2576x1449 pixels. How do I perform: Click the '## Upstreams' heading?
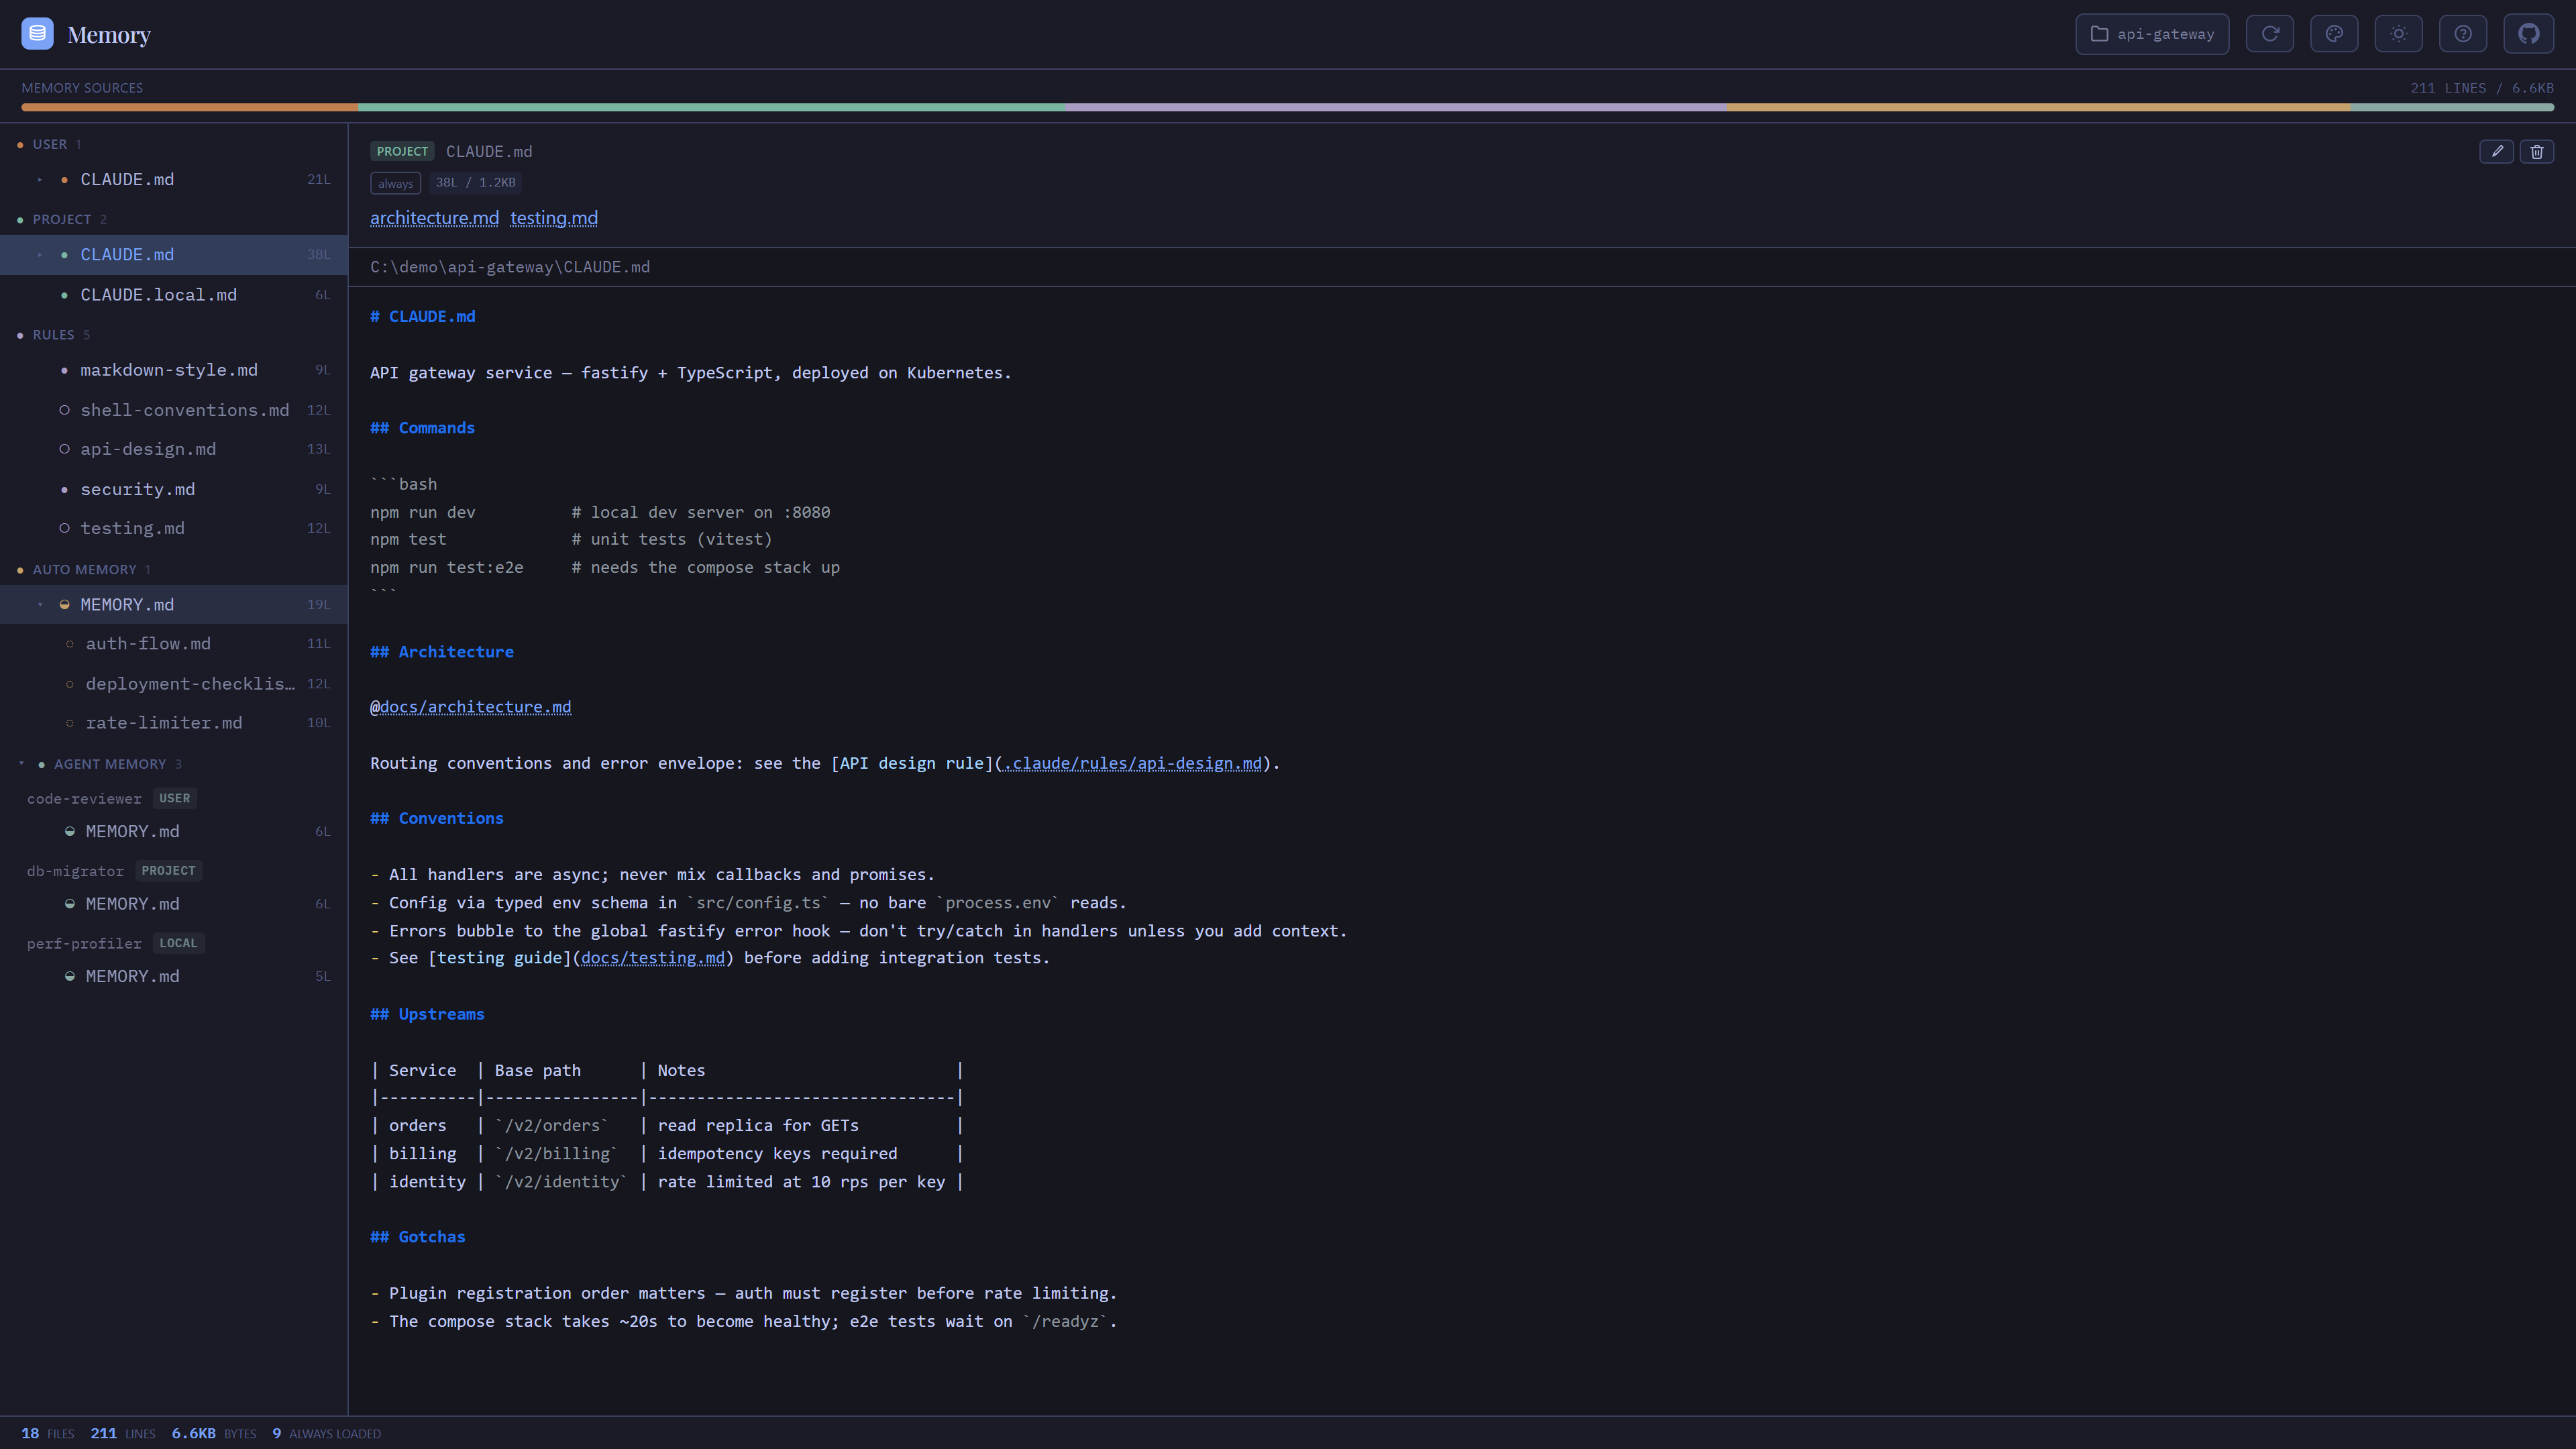tap(427, 1014)
